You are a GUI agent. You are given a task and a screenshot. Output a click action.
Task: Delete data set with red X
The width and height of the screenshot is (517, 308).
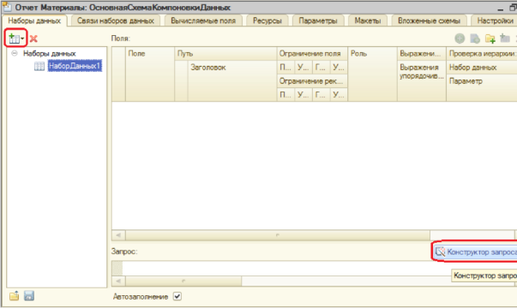coord(33,38)
